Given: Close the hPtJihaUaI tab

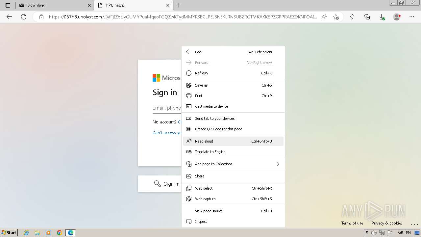Looking at the screenshot, I should (168, 5).
